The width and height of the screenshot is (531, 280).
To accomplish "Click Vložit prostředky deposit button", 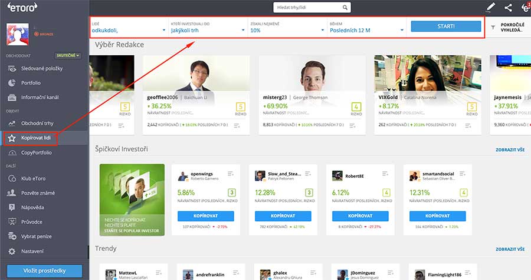I will (44, 271).
